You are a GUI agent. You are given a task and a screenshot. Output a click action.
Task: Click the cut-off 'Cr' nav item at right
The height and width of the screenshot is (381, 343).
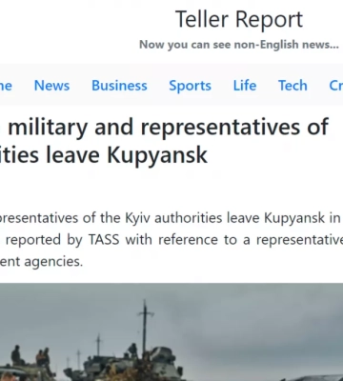click(x=336, y=86)
